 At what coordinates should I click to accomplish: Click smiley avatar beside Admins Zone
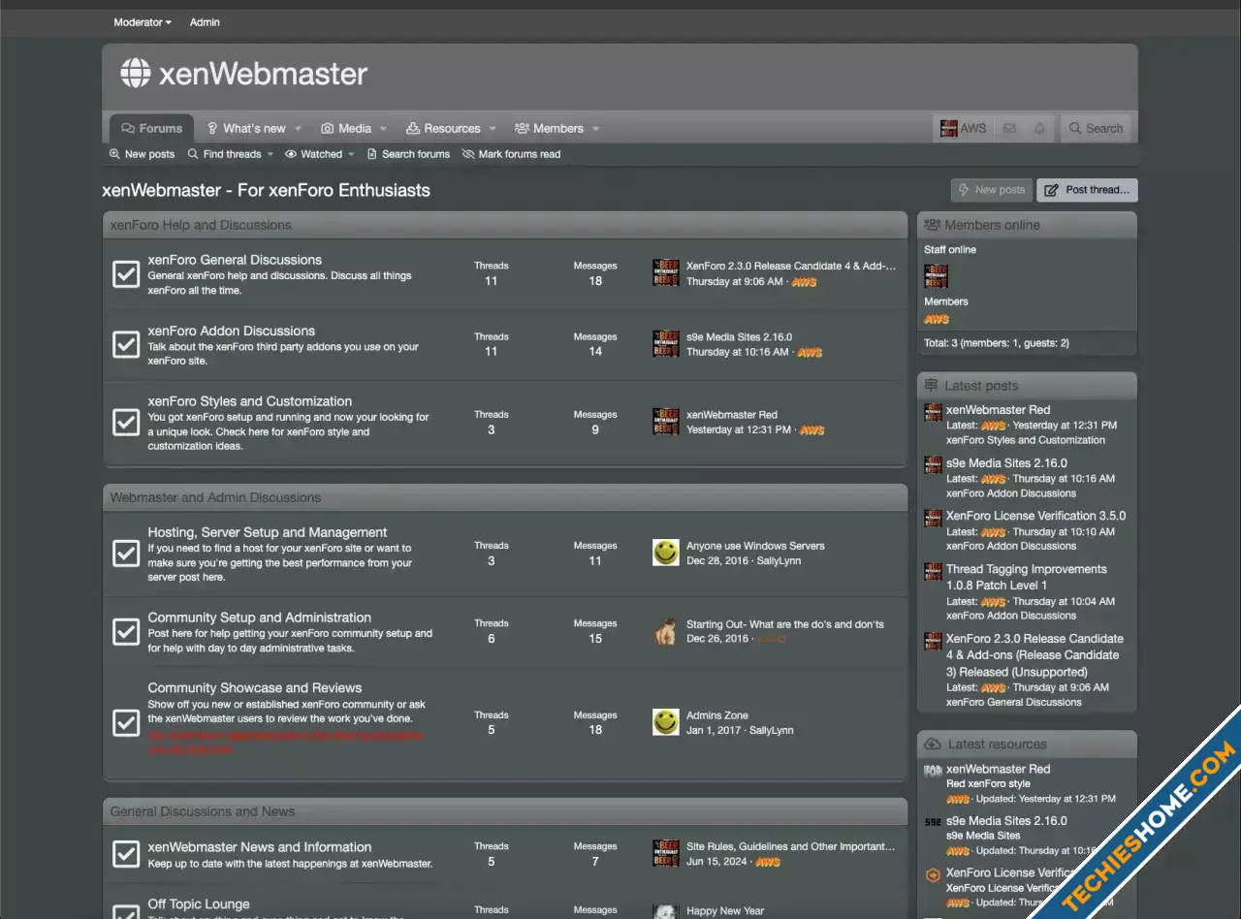click(666, 722)
